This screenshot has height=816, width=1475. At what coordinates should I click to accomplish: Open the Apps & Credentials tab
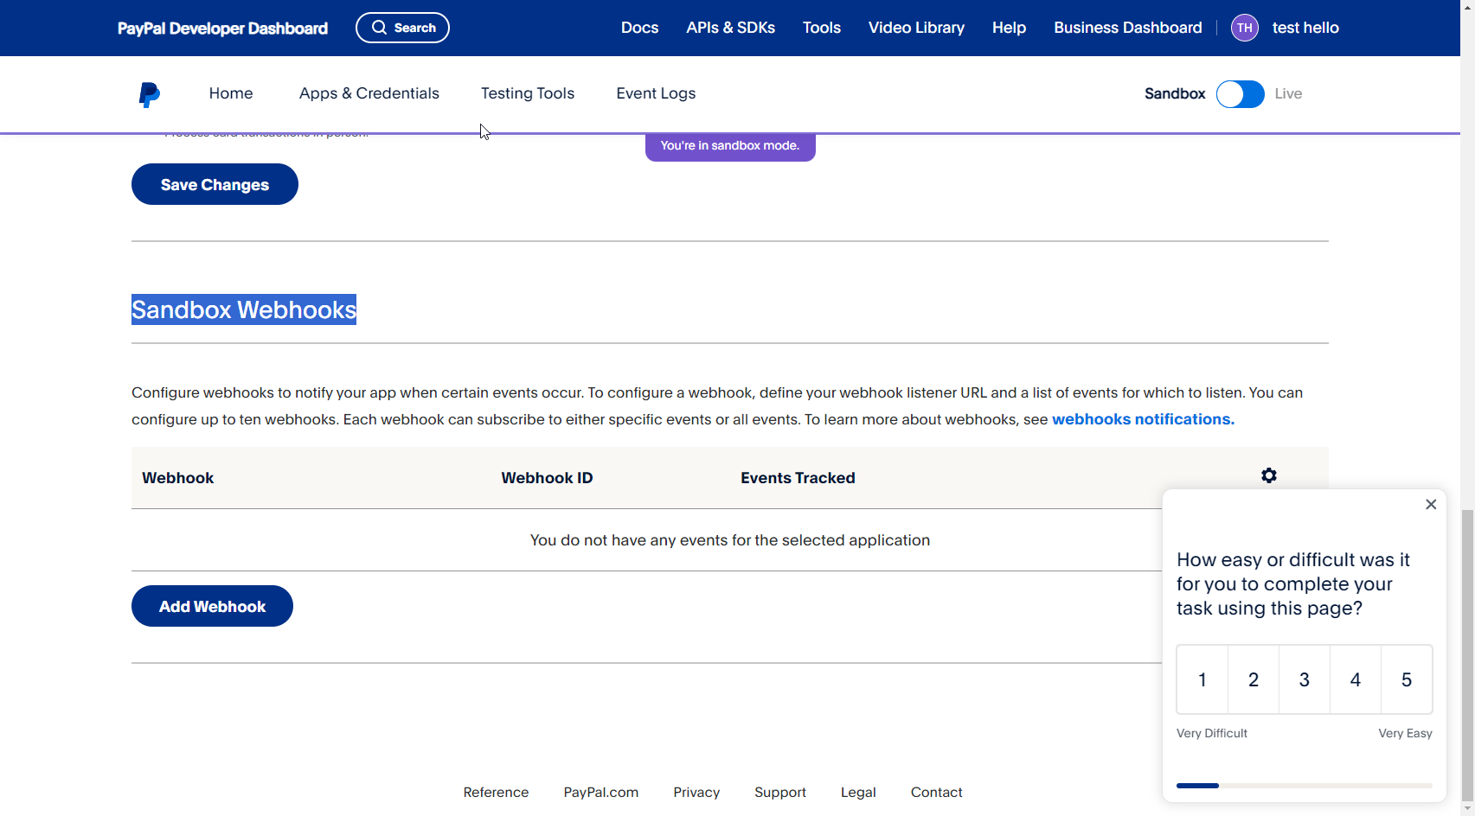coord(369,93)
